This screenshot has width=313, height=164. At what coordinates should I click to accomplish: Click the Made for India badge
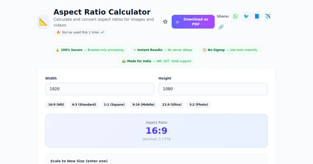coord(156,61)
